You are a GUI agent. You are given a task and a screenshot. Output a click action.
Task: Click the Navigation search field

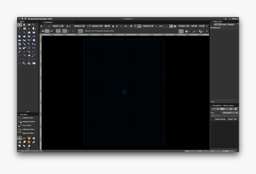point(224,116)
